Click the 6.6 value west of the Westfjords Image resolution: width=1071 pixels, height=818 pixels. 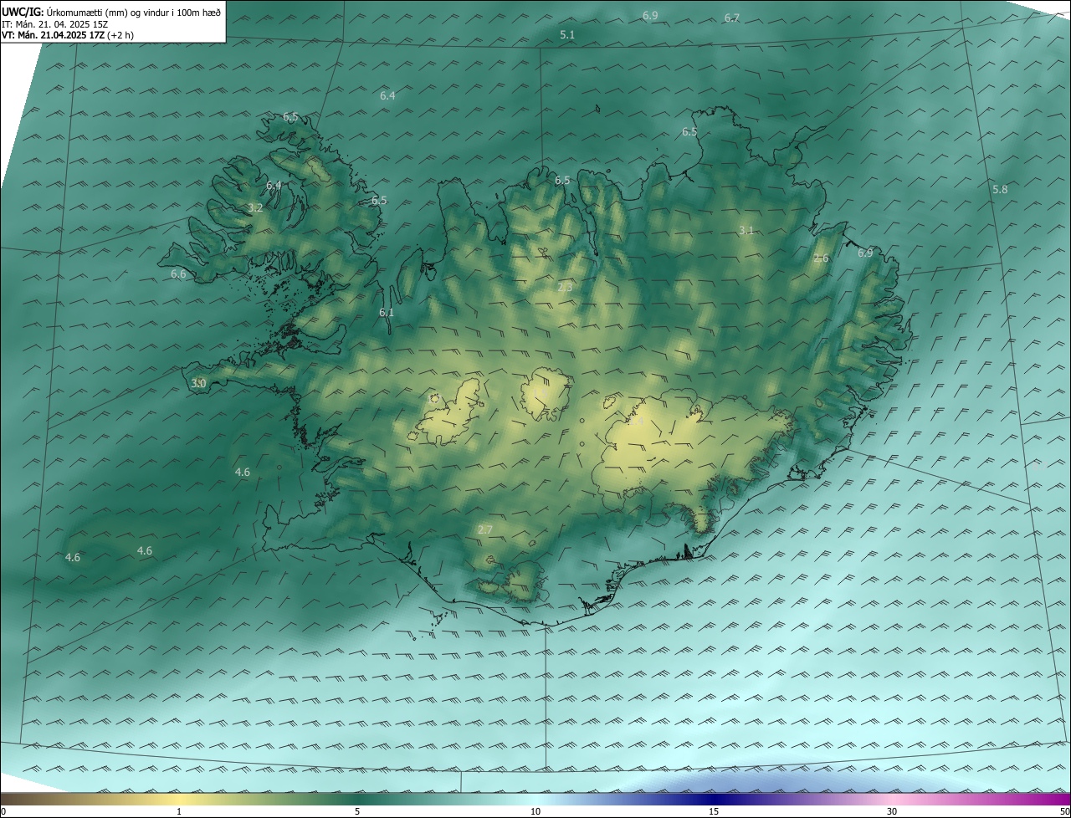click(x=178, y=274)
